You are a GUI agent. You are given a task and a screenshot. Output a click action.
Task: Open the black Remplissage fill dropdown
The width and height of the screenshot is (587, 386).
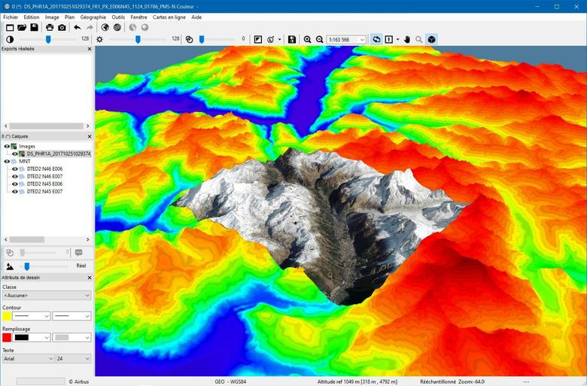pos(32,337)
